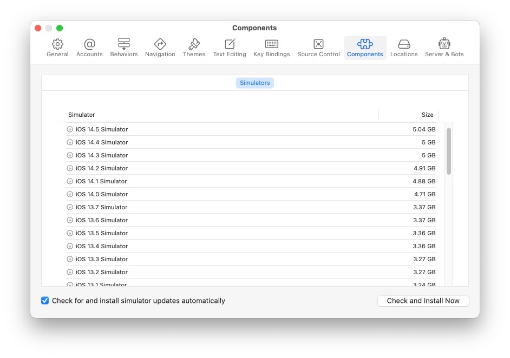Viewport: 510px width, 358px height.
Task: Open Server & Bots preferences
Action: tap(444, 48)
